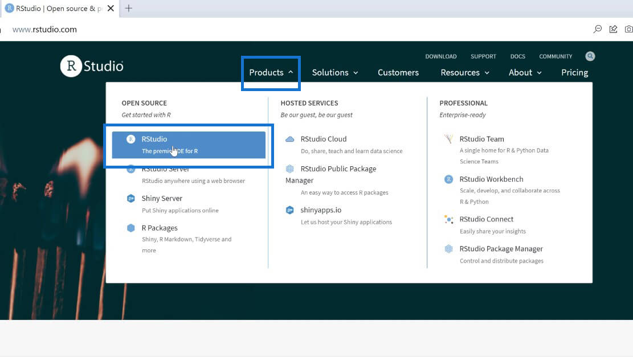
Task: Click the RStudio Workbench round icon
Action: pyautogui.click(x=448, y=179)
